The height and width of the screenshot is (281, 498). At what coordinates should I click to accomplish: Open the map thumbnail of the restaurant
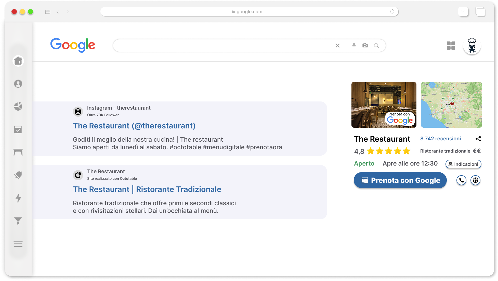(451, 105)
